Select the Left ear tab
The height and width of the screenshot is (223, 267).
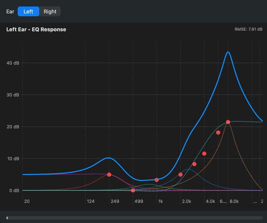28,11
